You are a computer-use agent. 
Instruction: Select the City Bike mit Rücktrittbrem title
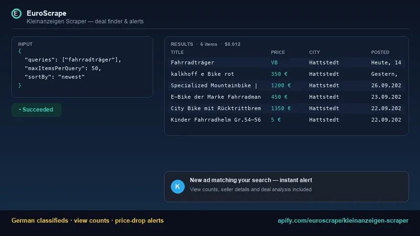pyautogui.click(x=216, y=108)
